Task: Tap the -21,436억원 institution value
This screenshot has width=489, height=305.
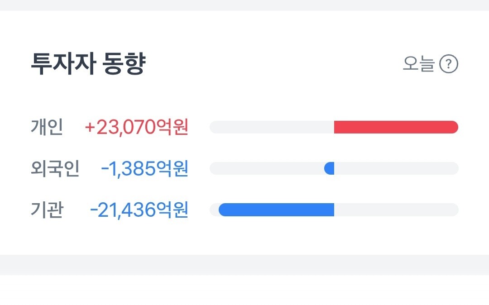Action: [x=139, y=210]
